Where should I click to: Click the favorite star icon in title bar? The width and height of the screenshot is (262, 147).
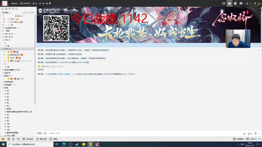(x=40, y=3)
